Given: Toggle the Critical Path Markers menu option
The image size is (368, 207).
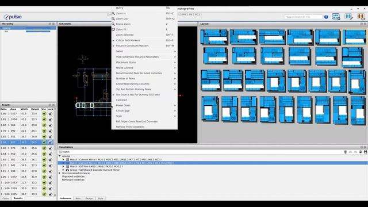Looking at the screenshot, I should tap(144, 40).
